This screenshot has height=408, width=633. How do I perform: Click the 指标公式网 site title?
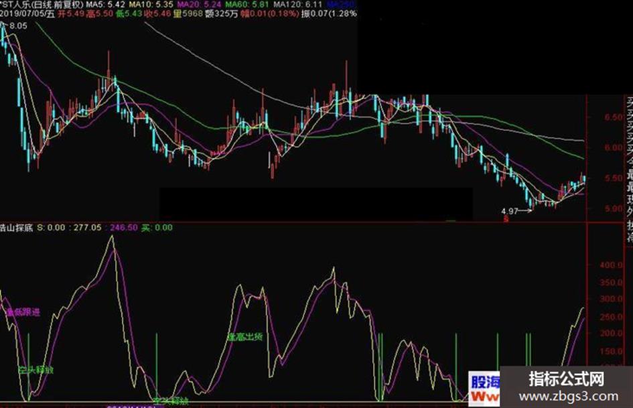[x=567, y=379]
